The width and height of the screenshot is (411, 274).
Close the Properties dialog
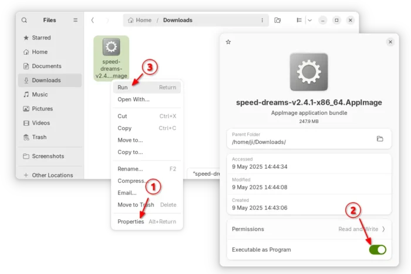[390, 42]
